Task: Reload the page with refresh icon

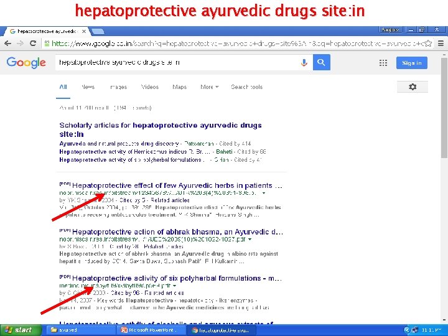Action: 33,43
